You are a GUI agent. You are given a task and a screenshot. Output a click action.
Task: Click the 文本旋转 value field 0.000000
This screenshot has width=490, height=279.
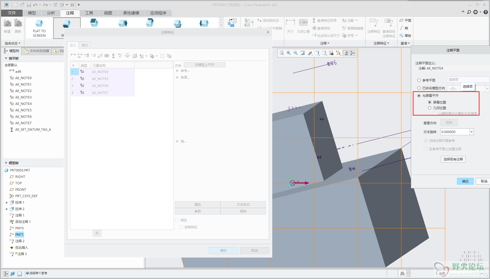pos(455,132)
